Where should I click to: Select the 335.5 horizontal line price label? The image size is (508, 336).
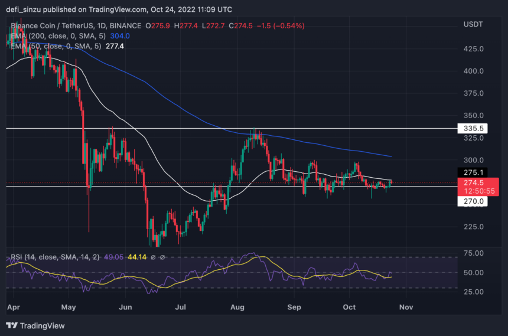click(473, 128)
